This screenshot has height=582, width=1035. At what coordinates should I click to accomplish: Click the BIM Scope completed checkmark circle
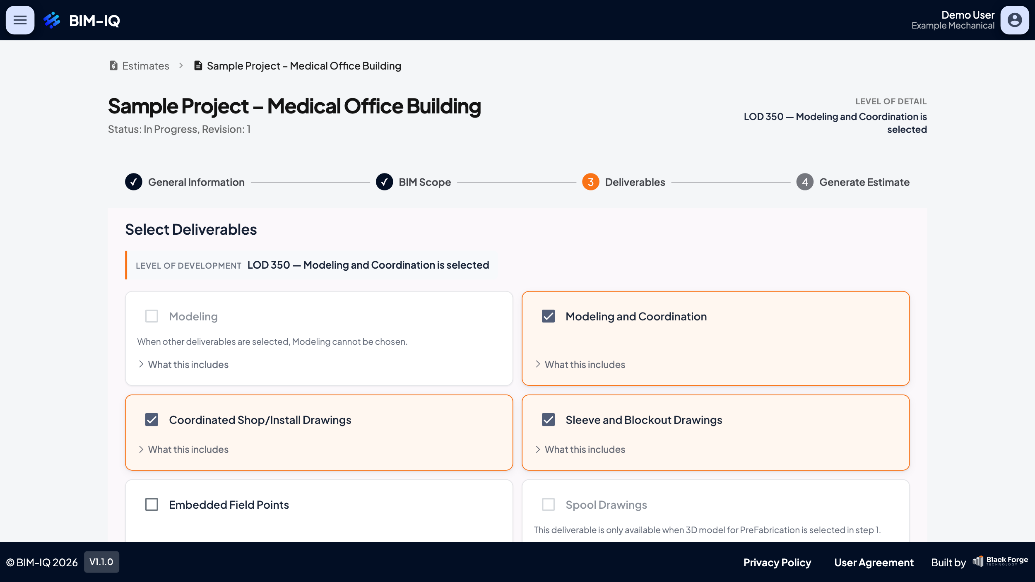click(384, 182)
